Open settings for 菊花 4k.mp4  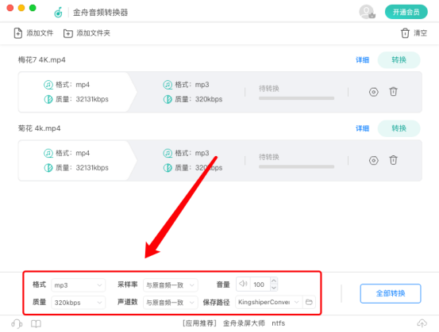coord(373,160)
